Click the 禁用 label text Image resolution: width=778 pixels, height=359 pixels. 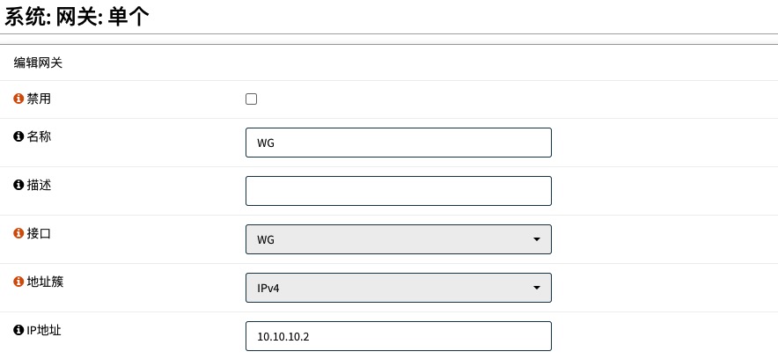pyautogui.click(x=40, y=99)
